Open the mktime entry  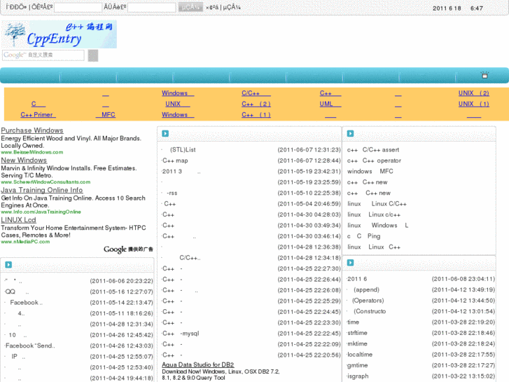357,343
